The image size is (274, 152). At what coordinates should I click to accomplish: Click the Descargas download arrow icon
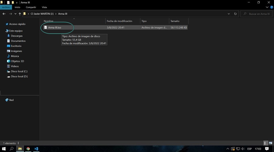coord(9,36)
